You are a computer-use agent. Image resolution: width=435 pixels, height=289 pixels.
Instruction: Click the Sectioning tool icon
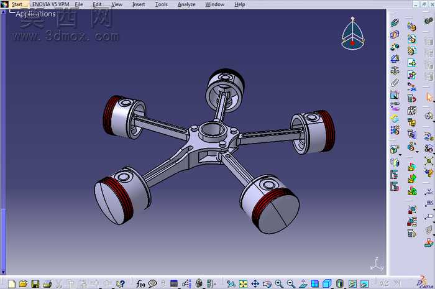point(394,150)
